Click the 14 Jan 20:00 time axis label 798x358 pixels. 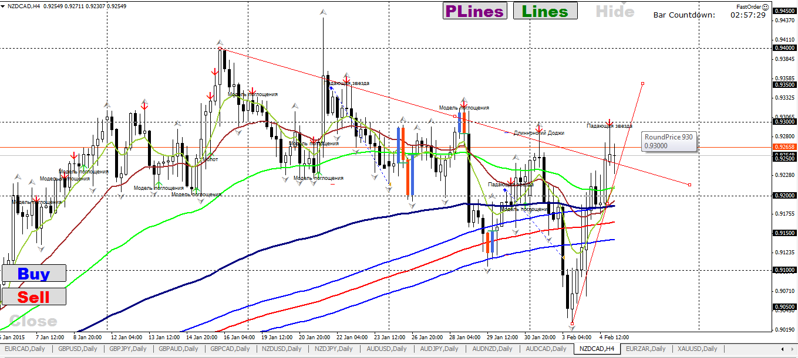[x=203, y=338]
